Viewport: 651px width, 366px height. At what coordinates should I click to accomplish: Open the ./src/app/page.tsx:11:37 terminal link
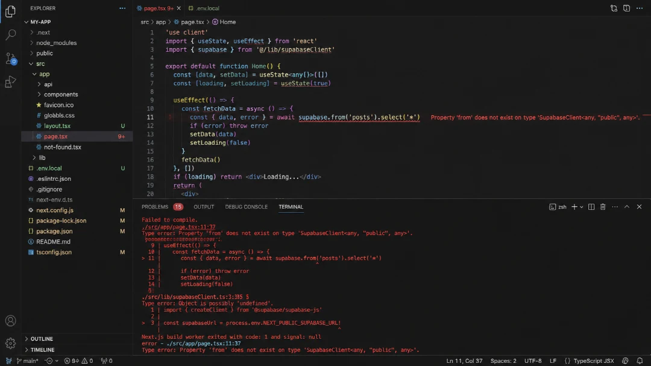[178, 227]
